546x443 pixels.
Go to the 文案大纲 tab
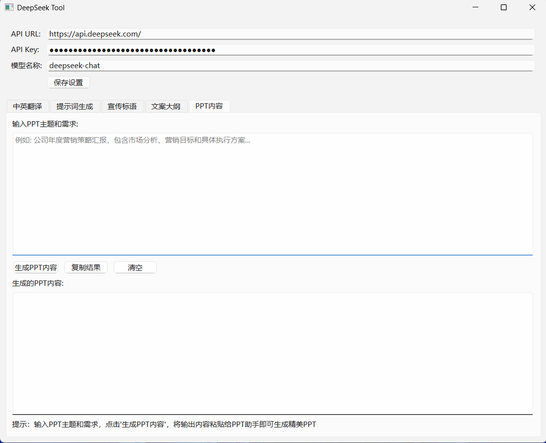click(x=166, y=106)
